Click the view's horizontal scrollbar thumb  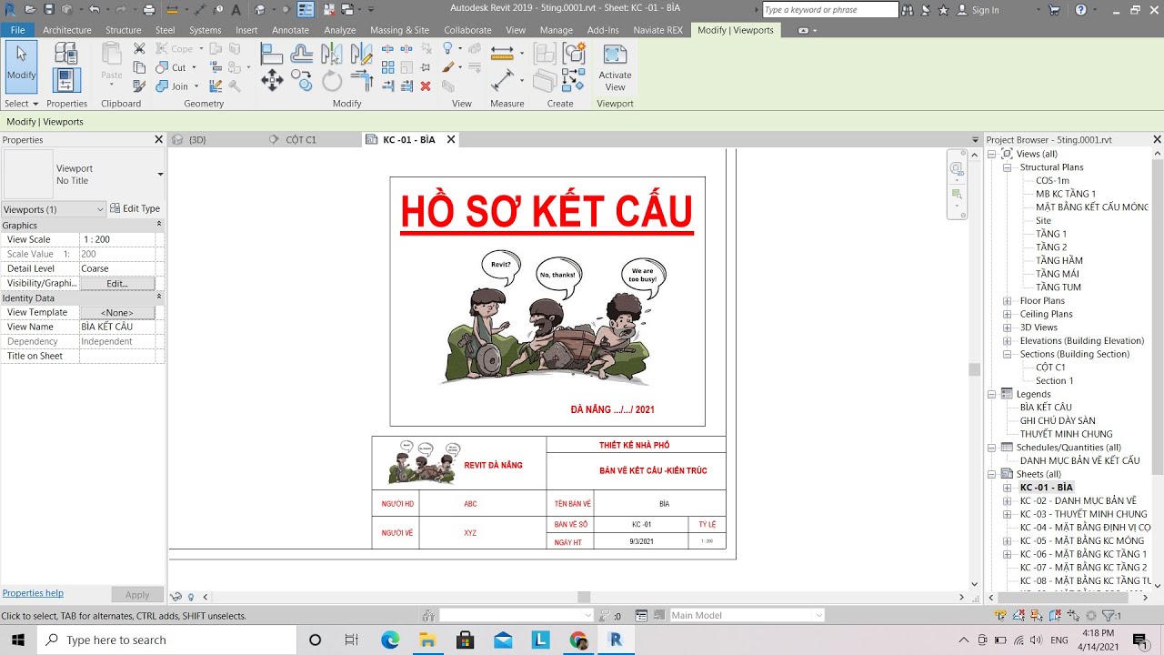(584, 597)
